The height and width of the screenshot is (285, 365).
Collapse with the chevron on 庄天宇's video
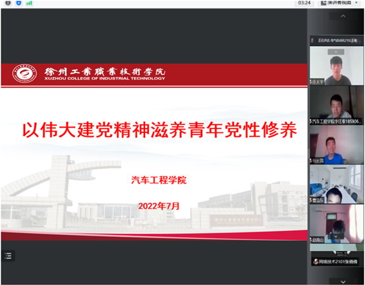[335, 52]
